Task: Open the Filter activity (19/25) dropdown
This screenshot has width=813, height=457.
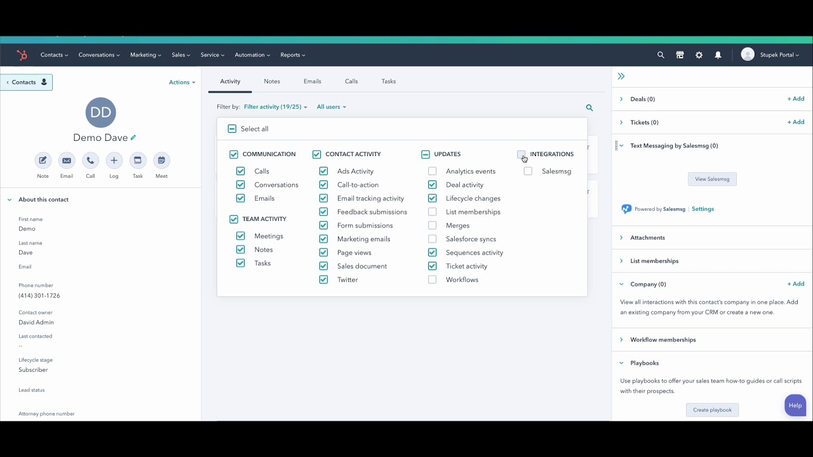Action: tap(276, 107)
